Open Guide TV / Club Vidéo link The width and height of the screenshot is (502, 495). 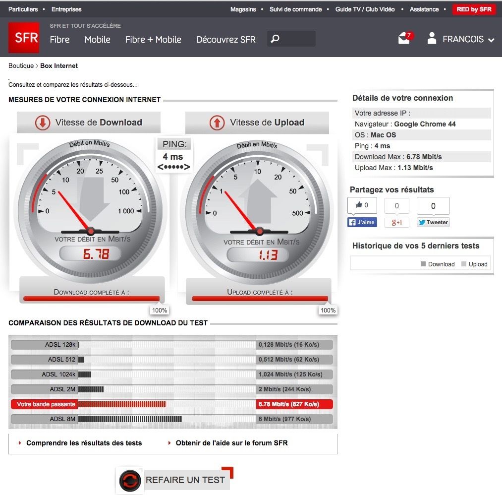click(365, 9)
